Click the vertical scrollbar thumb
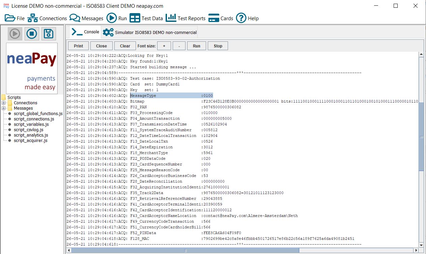The height and width of the screenshot is (254, 426). (x=421, y=136)
